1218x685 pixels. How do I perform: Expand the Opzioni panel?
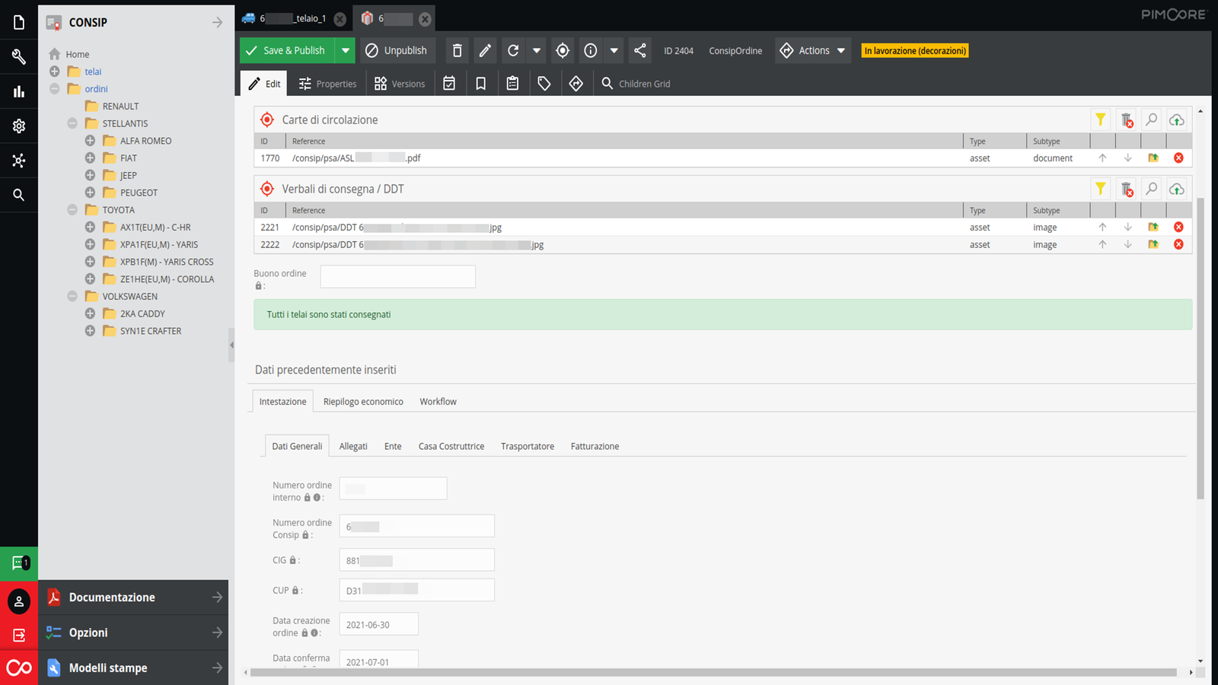[133, 632]
